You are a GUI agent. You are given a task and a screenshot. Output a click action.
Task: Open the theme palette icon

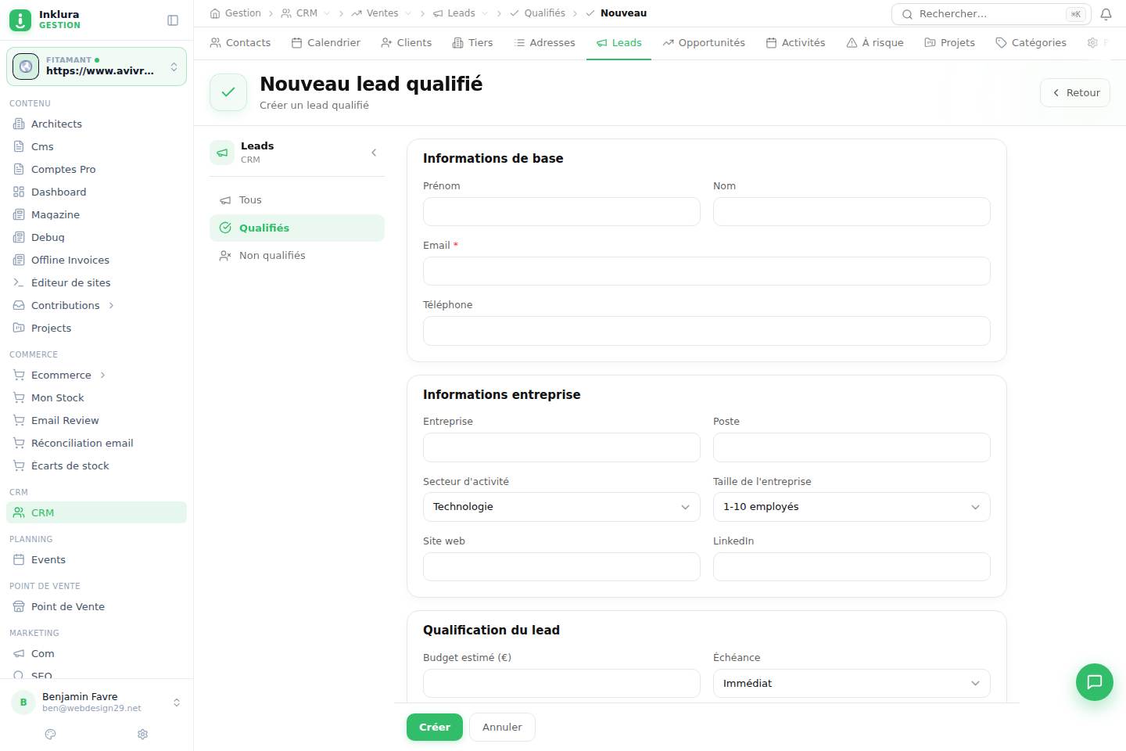51,734
